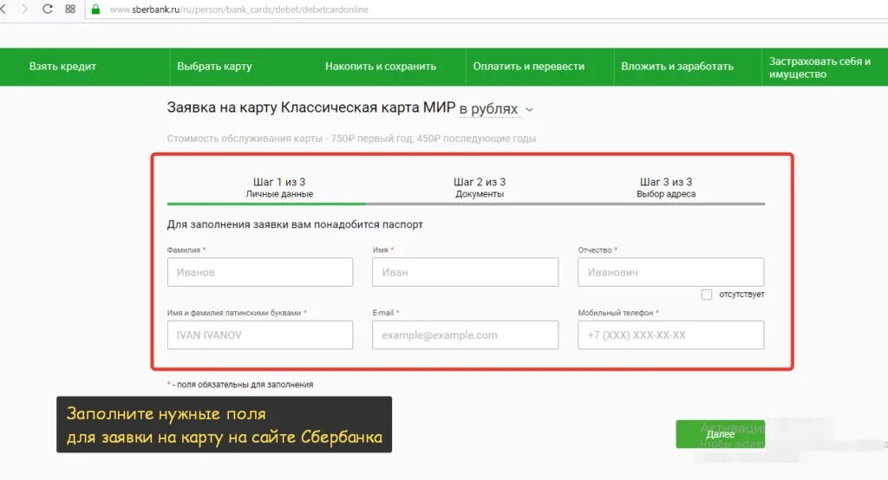
Task: Click 'Для заполнения заявки вам понадобится паспорт' text
Action: 295,224
